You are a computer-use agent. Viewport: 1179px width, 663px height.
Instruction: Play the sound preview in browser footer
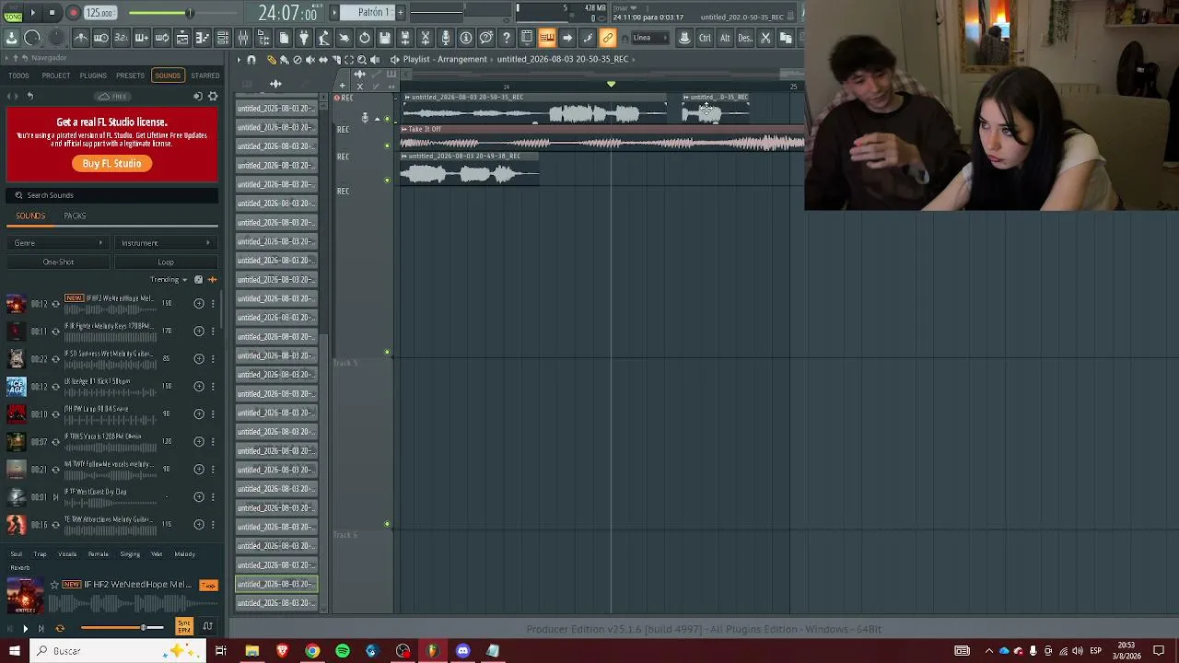pyautogui.click(x=25, y=629)
